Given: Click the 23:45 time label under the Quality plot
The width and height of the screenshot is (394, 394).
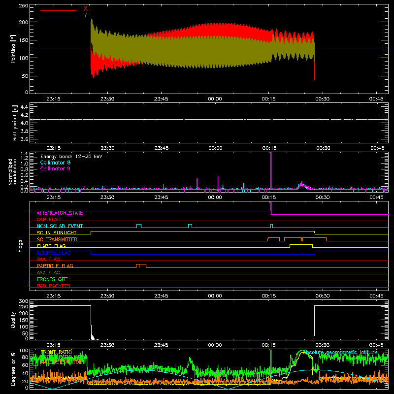Looking at the screenshot, I should point(161,345).
